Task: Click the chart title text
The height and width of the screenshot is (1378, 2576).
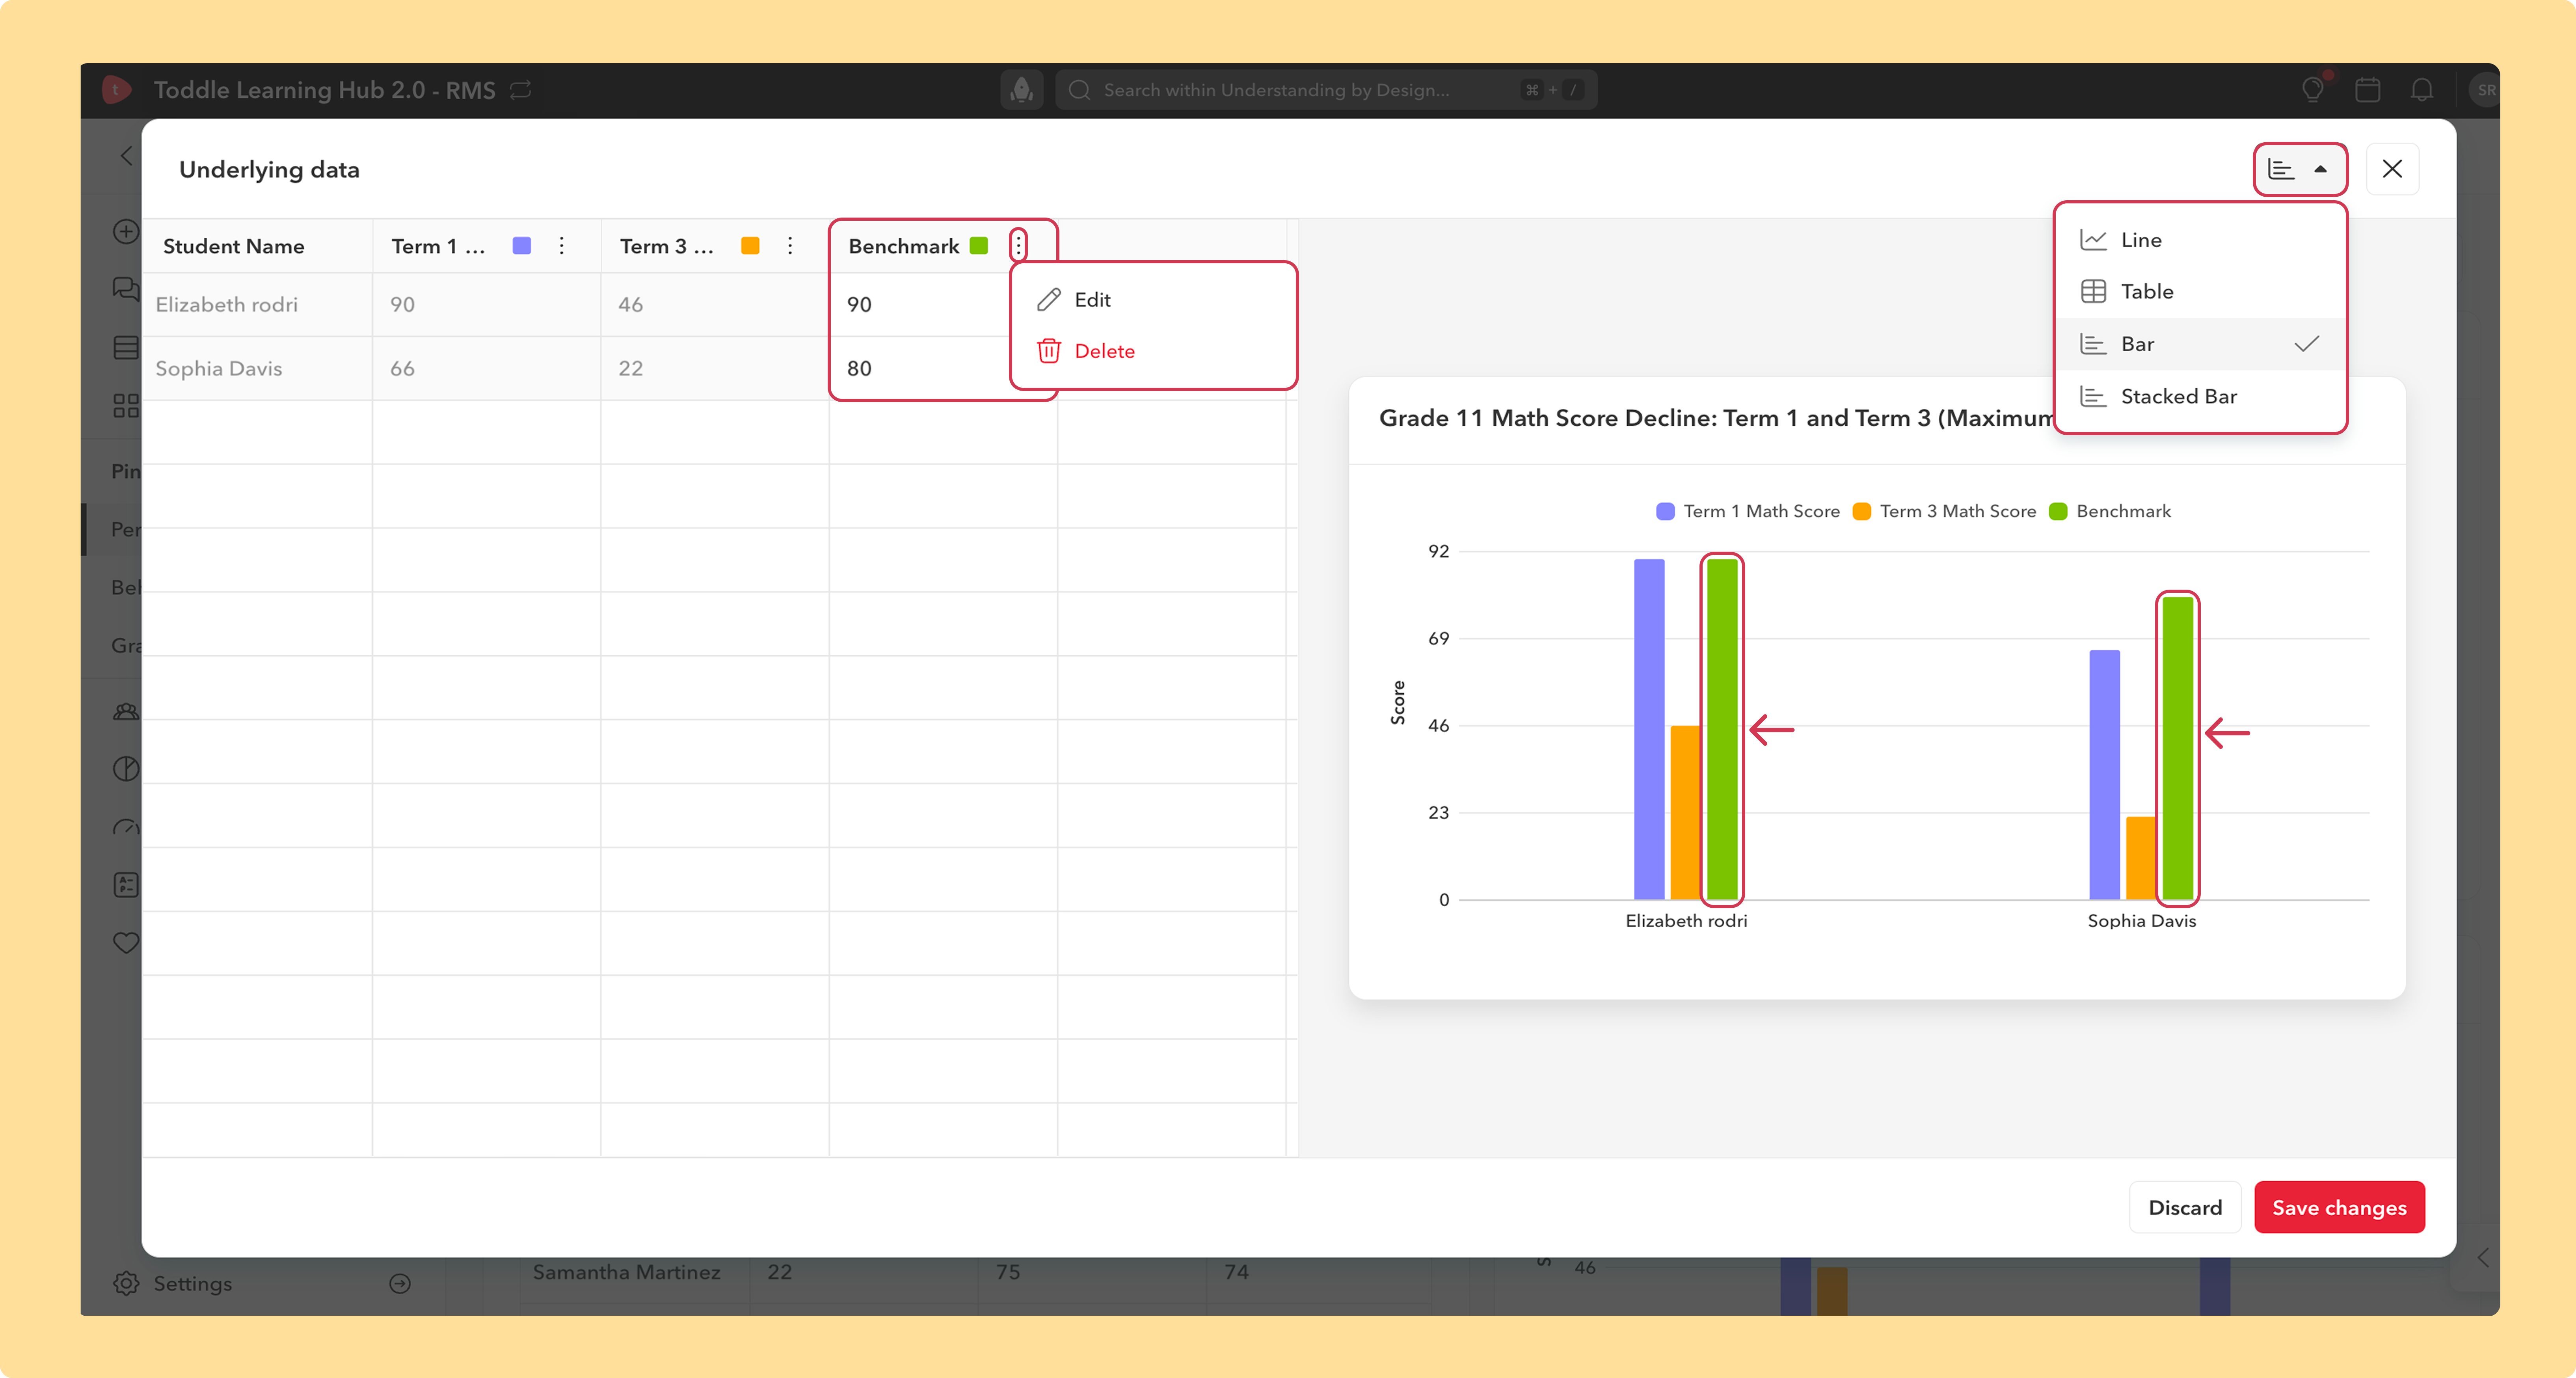Action: tap(1717, 418)
